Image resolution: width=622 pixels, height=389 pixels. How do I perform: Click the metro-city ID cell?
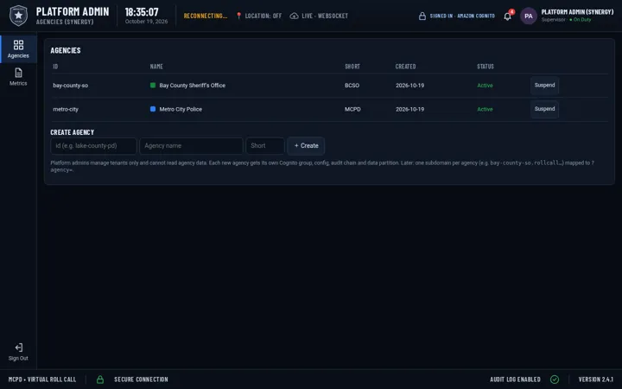(66, 109)
